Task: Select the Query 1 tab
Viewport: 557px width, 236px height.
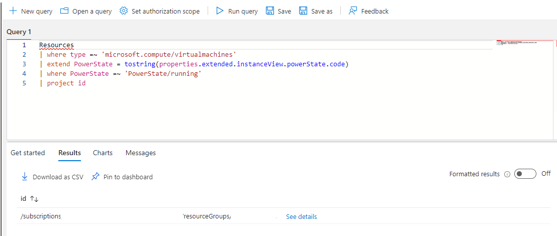Action: [x=19, y=32]
